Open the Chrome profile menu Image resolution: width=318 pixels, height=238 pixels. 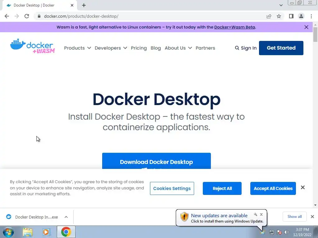pyautogui.click(x=301, y=16)
